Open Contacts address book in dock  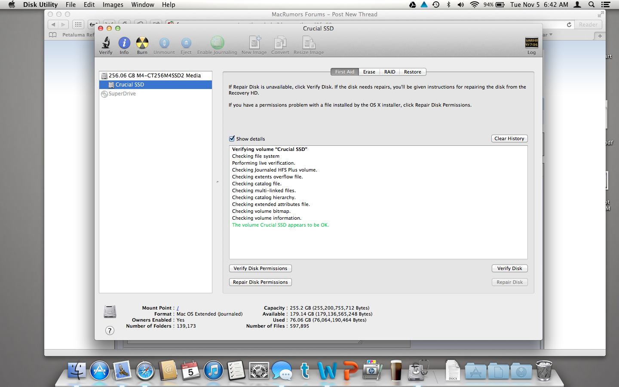point(168,370)
